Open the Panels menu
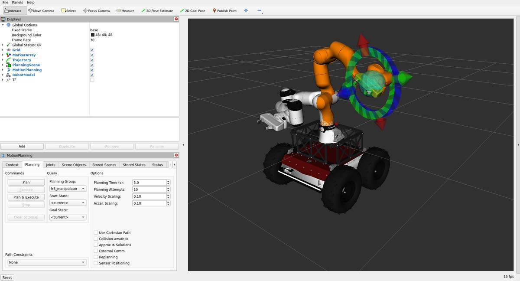This screenshot has height=281, width=520. [17, 3]
